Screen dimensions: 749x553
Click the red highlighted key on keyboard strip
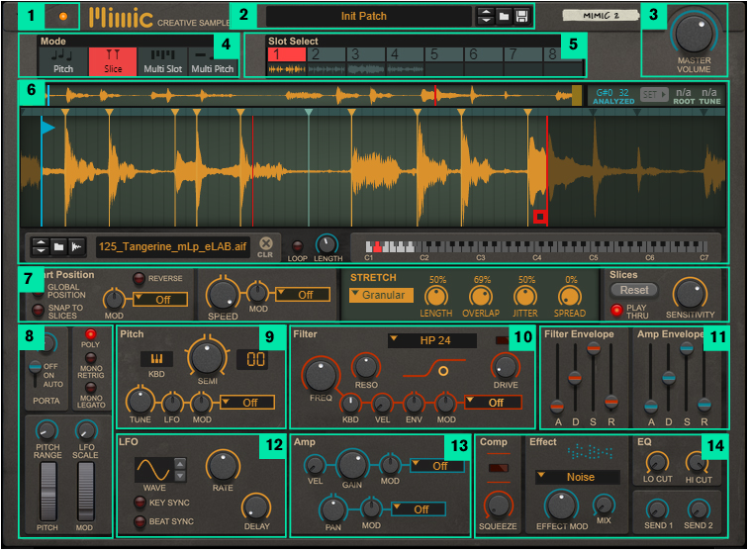coord(378,247)
